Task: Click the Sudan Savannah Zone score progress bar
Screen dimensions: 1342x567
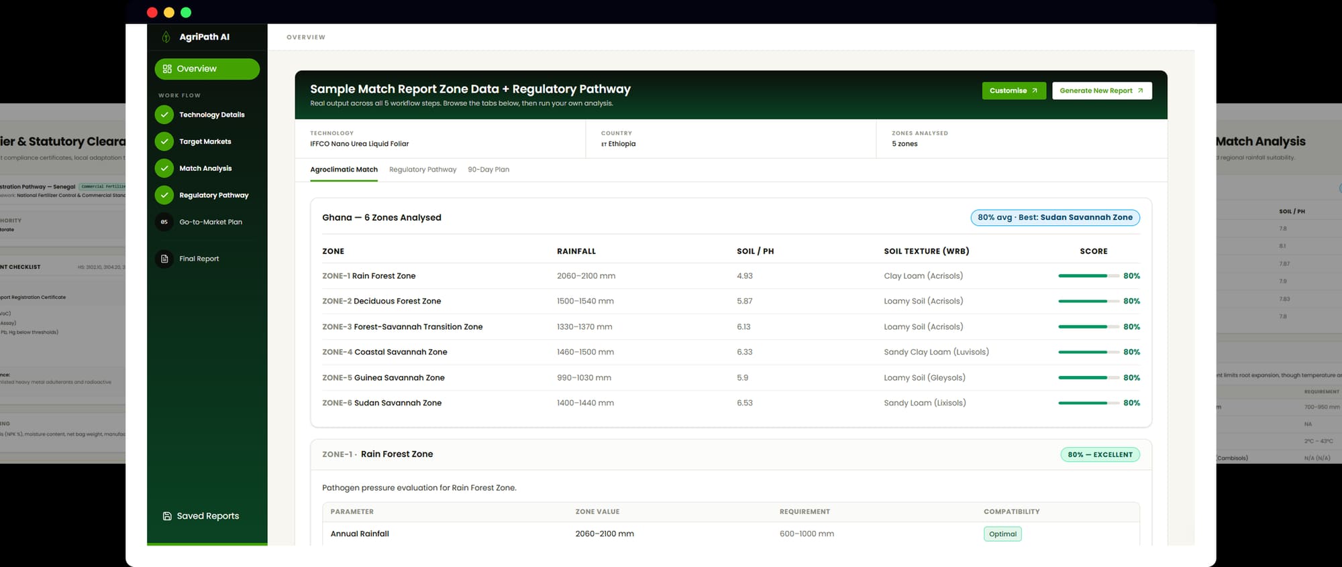Action: click(1088, 403)
